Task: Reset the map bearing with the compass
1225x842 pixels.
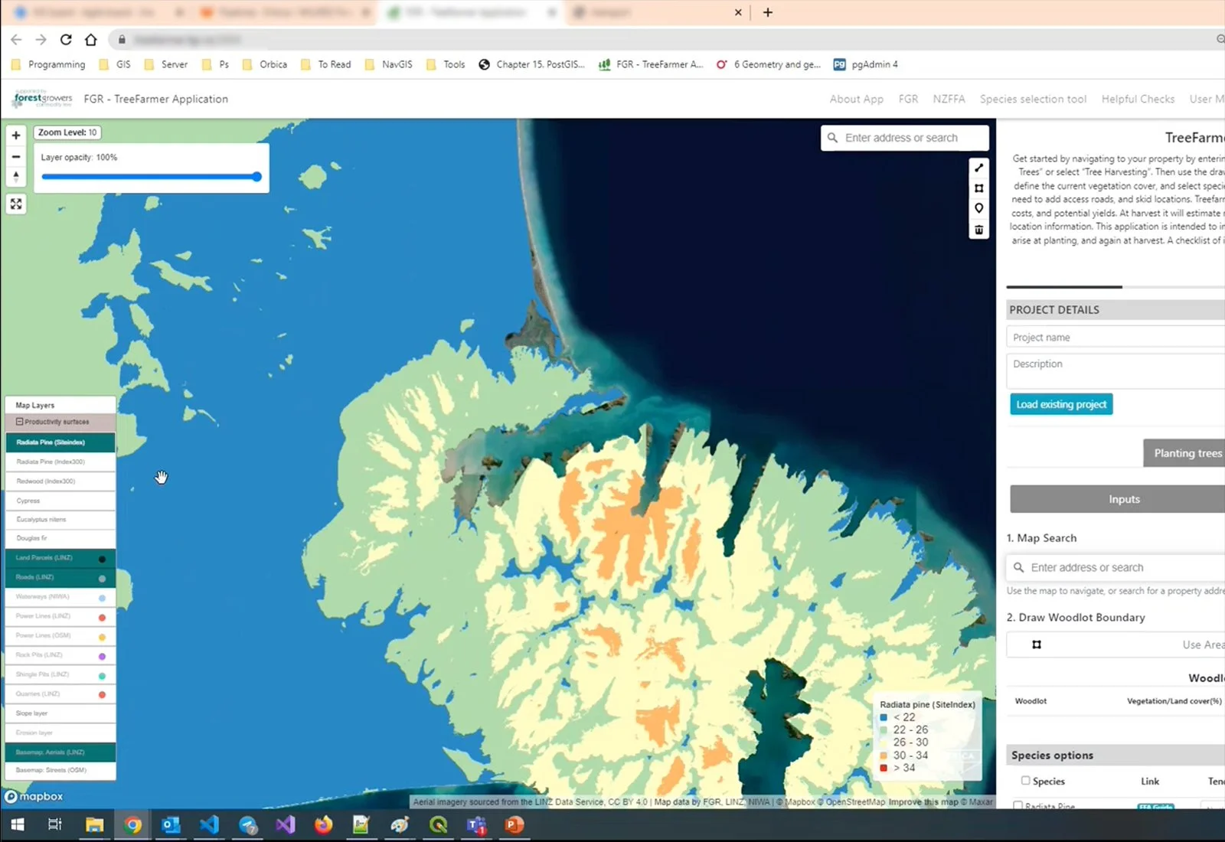Action: (16, 177)
